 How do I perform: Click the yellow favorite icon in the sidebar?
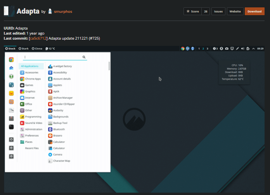(x=11, y=93)
